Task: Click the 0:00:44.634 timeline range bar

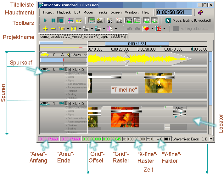Action: click(x=137, y=44)
